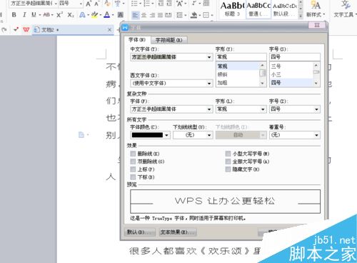Viewport: 357px width, 263px height.
Task: Click the character shading icon
Action: coord(121,15)
